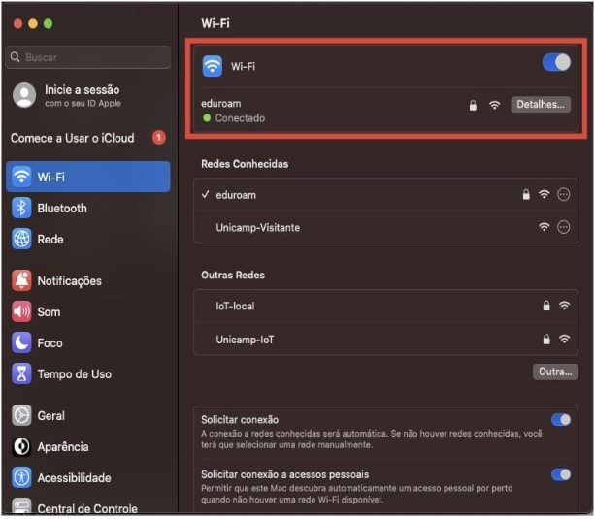This screenshot has width=595, height=519.
Task: Click the checkmark next to eduroam
Action: (206, 194)
